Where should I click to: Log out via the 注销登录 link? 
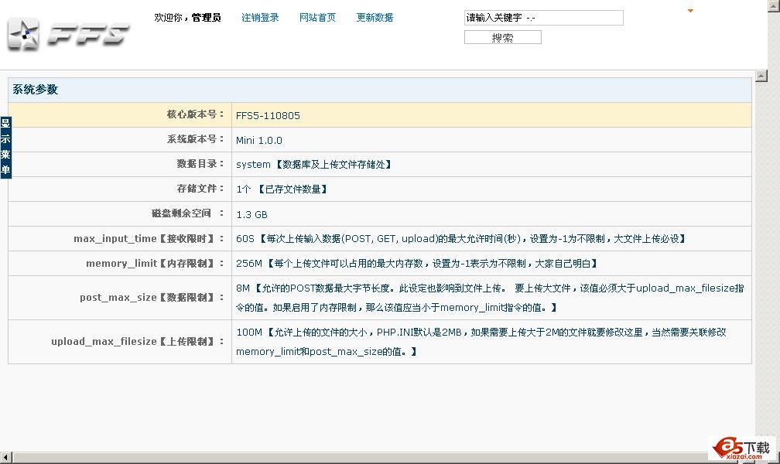coord(260,18)
